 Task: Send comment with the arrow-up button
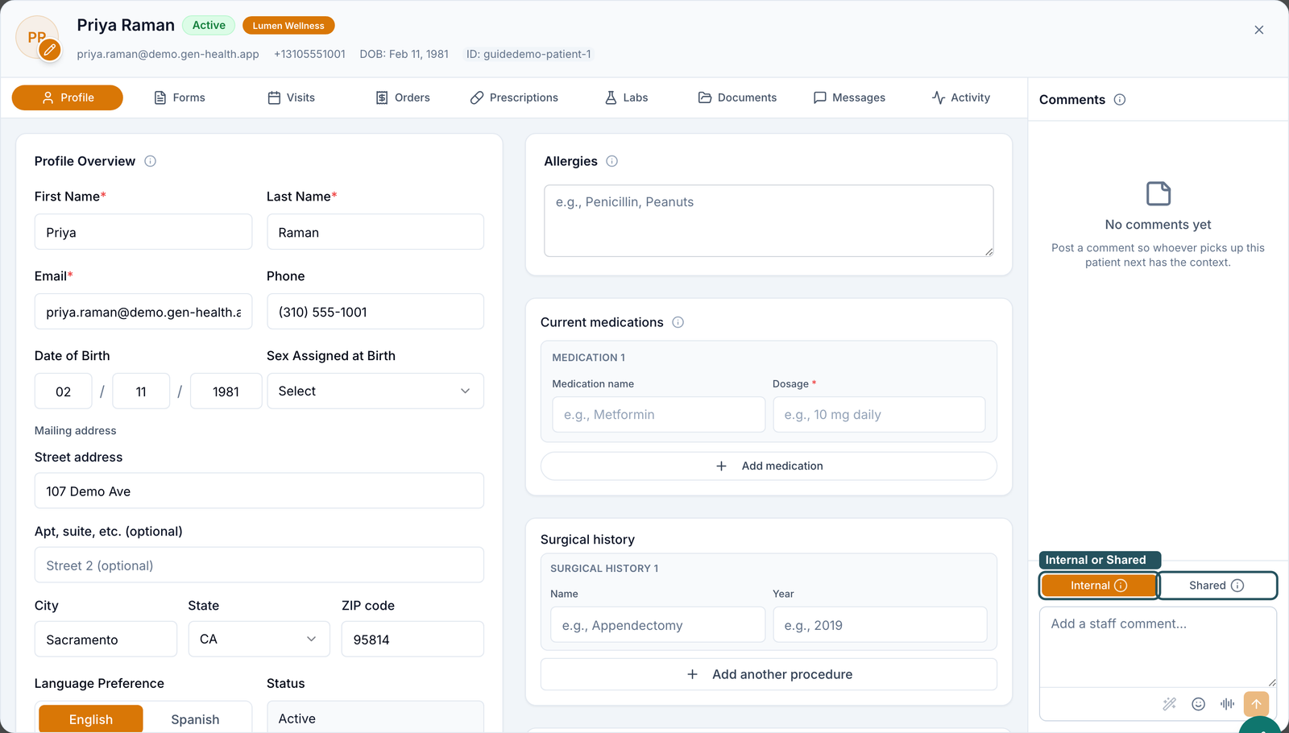(1256, 704)
